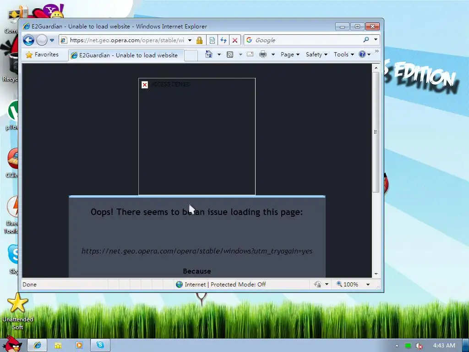Open the Yahoo Messenger desktop icon
The width and height of the screenshot is (469, 352).
pos(53,11)
